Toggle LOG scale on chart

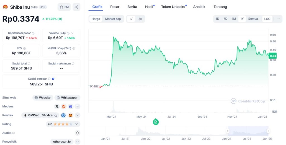coord(267,19)
